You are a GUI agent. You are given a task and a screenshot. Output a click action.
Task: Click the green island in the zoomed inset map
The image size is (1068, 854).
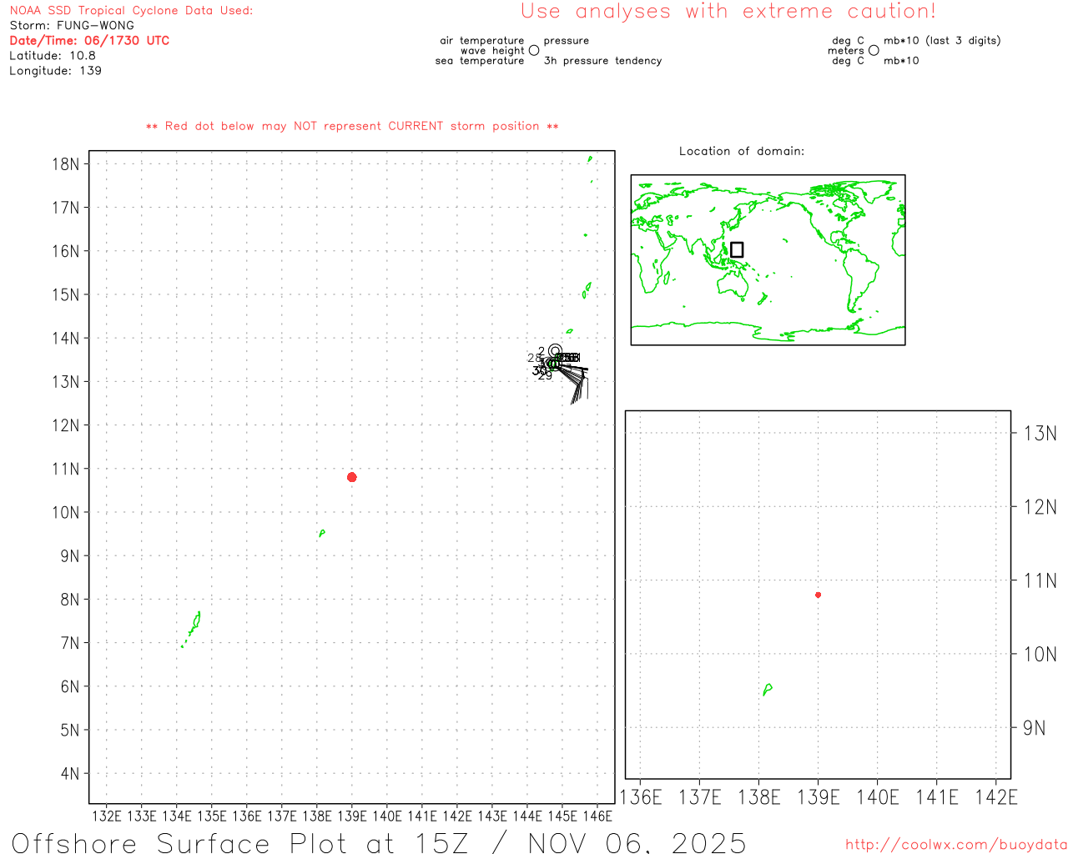coord(768,689)
